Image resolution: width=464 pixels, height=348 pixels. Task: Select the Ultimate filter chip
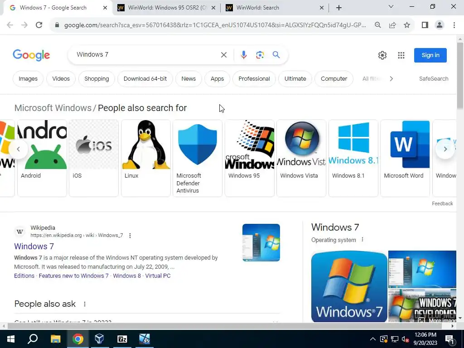(x=295, y=79)
